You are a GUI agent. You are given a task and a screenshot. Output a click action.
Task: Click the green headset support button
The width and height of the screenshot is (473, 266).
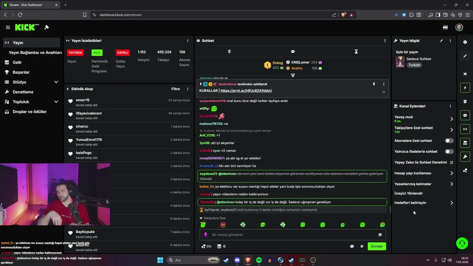click(x=462, y=243)
